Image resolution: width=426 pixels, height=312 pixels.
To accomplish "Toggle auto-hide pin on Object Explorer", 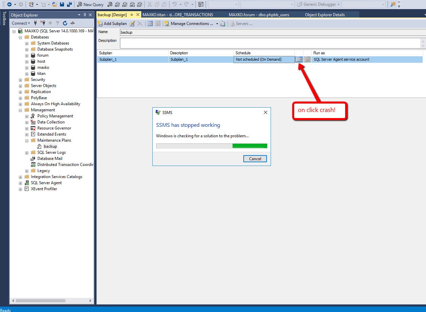I will pyautogui.click(x=85, y=15).
